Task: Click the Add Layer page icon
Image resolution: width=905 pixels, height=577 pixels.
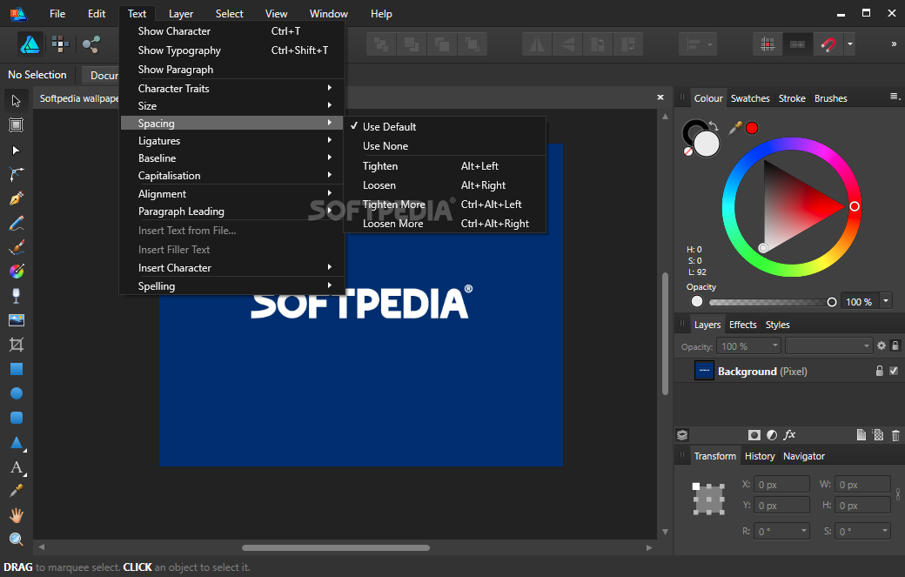Action: 861,435
